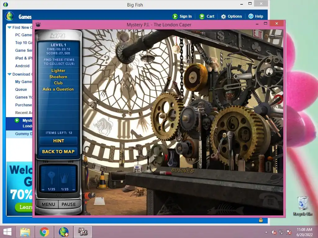Click the HINT button in game panel

pyautogui.click(x=58, y=141)
